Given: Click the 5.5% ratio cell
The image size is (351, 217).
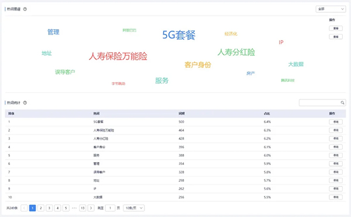Looking at the screenshot, I should pos(267,197).
